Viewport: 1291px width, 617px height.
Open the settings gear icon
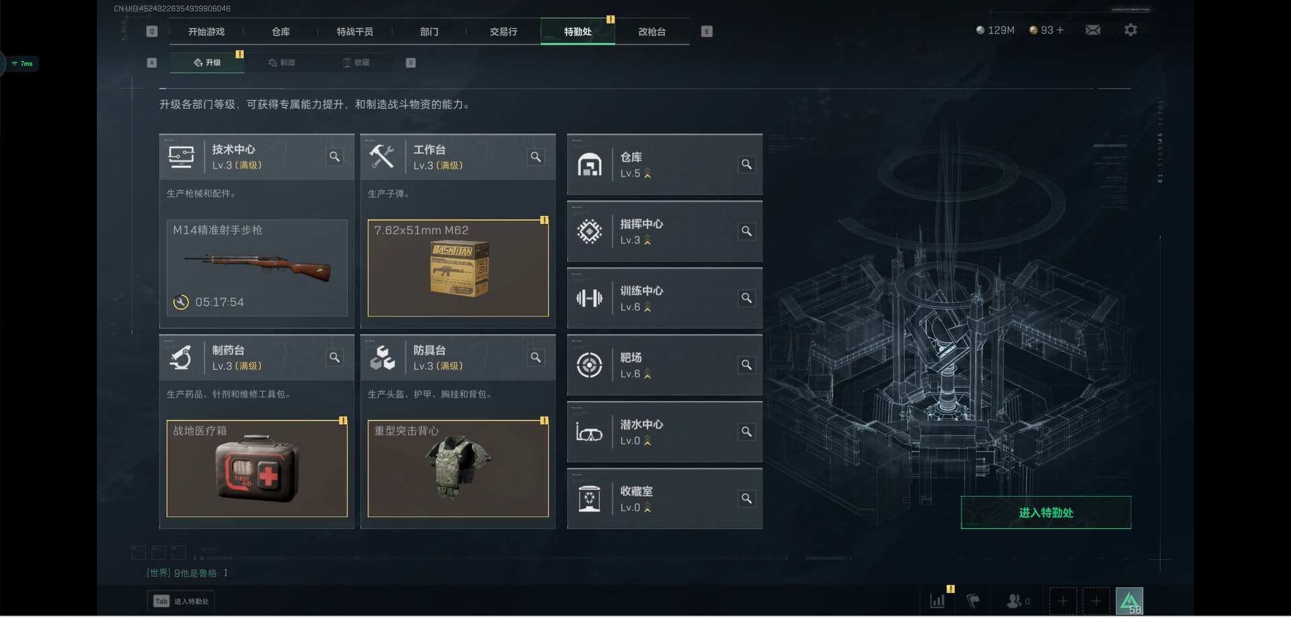coord(1130,30)
